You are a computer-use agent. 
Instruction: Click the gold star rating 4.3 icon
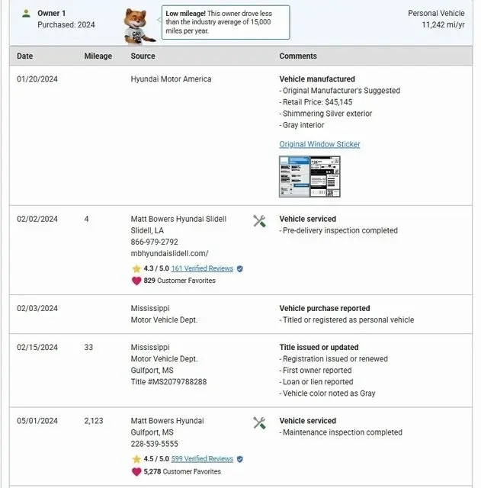pyautogui.click(x=136, y=269)
